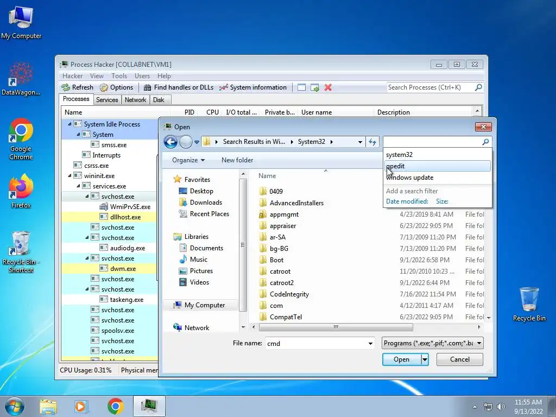Image resolution: width=556 pixels, height=417 pixels.
Task: Click the search box in Open dialog
Action: [x=433, y=142]
